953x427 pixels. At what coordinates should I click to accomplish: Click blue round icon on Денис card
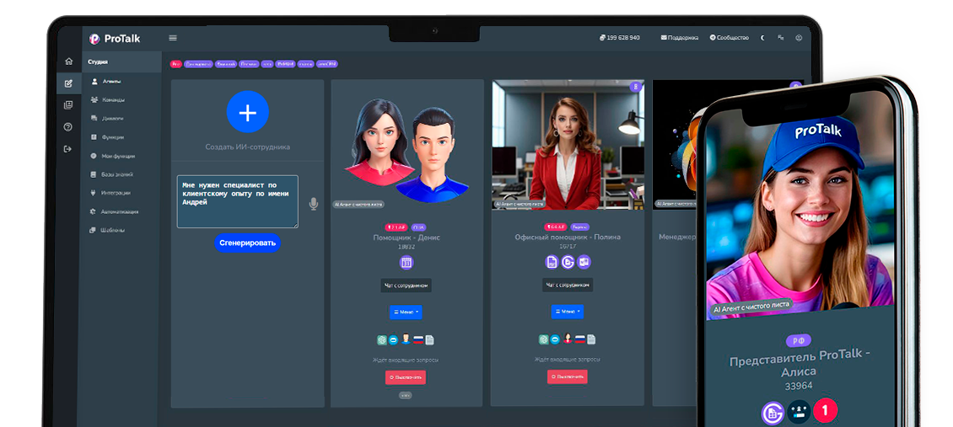[393, 339]
